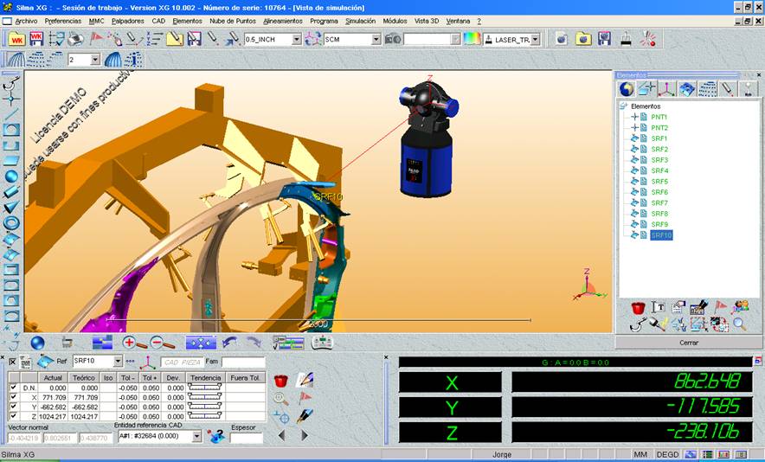Image resolution: width=765 pixels, height=462 pixels.
Task: Click the CAD entity question icon
Action: click(x=215, y=436)
